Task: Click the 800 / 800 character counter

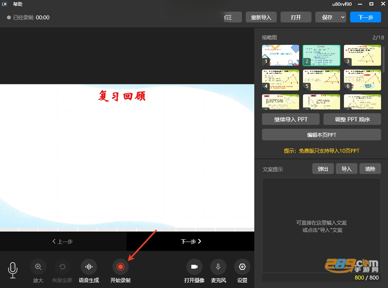Action: pos(366,278)
